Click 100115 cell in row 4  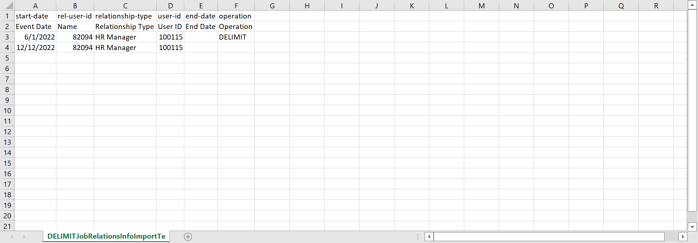click(170, 48)
